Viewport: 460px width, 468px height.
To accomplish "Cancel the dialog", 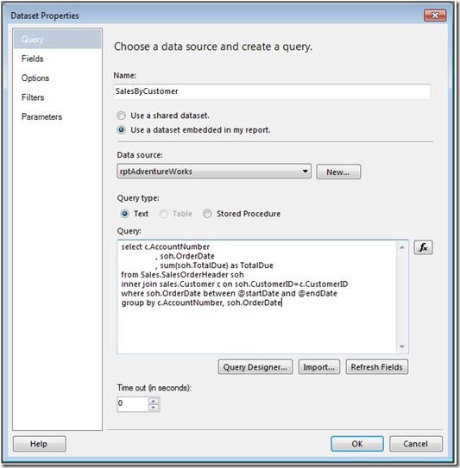I will 416,444.
